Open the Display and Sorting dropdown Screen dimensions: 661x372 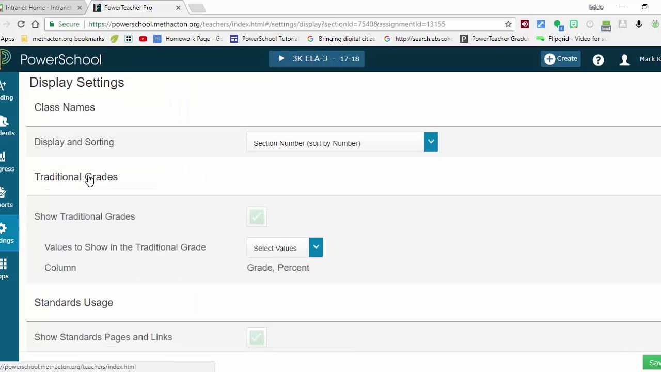point(342,143)
